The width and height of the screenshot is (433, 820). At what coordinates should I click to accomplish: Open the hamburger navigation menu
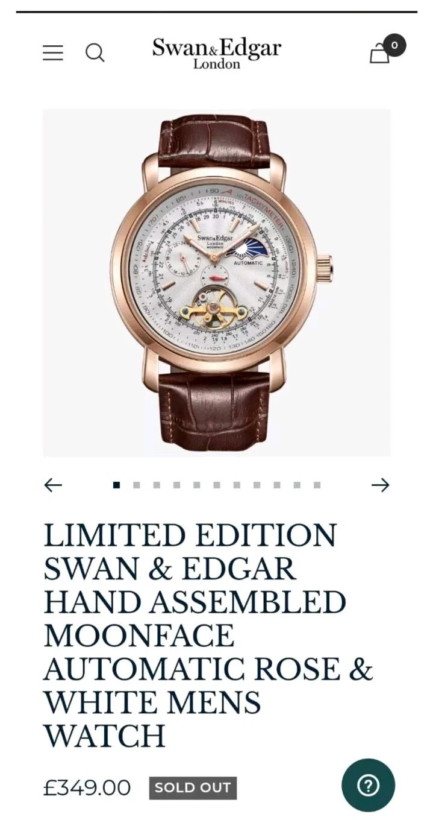[53, 53]
